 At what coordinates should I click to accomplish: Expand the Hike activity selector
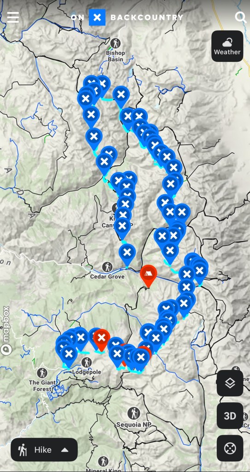pos(44,450)
